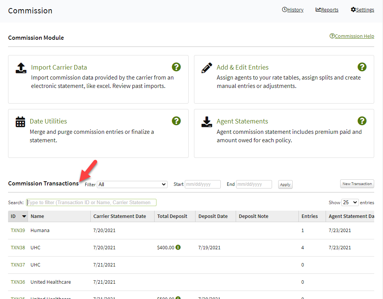Click the History clock icon
Image resolution: width=383 pixels, height=299 pixels.
tap(285, 9)
